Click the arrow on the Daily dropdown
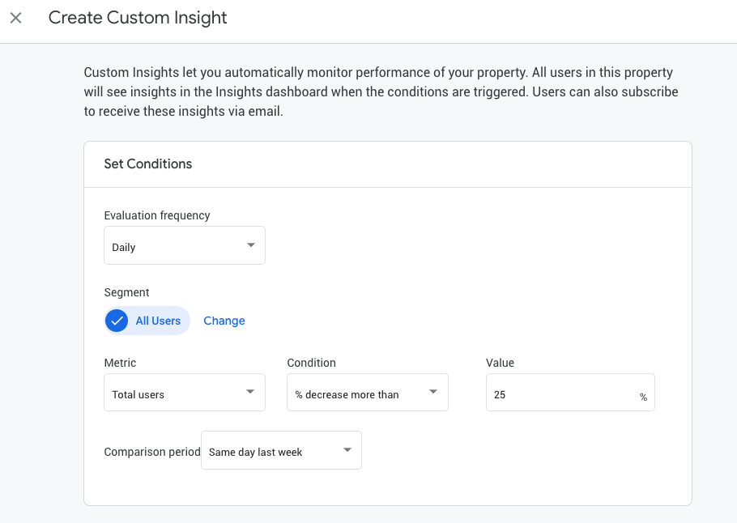Image resolution: width=737 pixels, height=523 pixels. click(250, 245)
